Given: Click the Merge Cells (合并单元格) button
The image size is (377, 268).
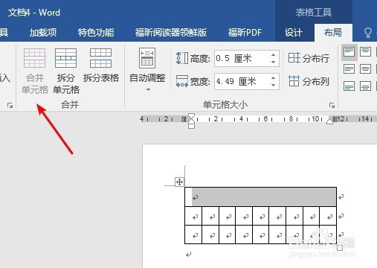Looking at the screenshot, I should coord(35,71).
